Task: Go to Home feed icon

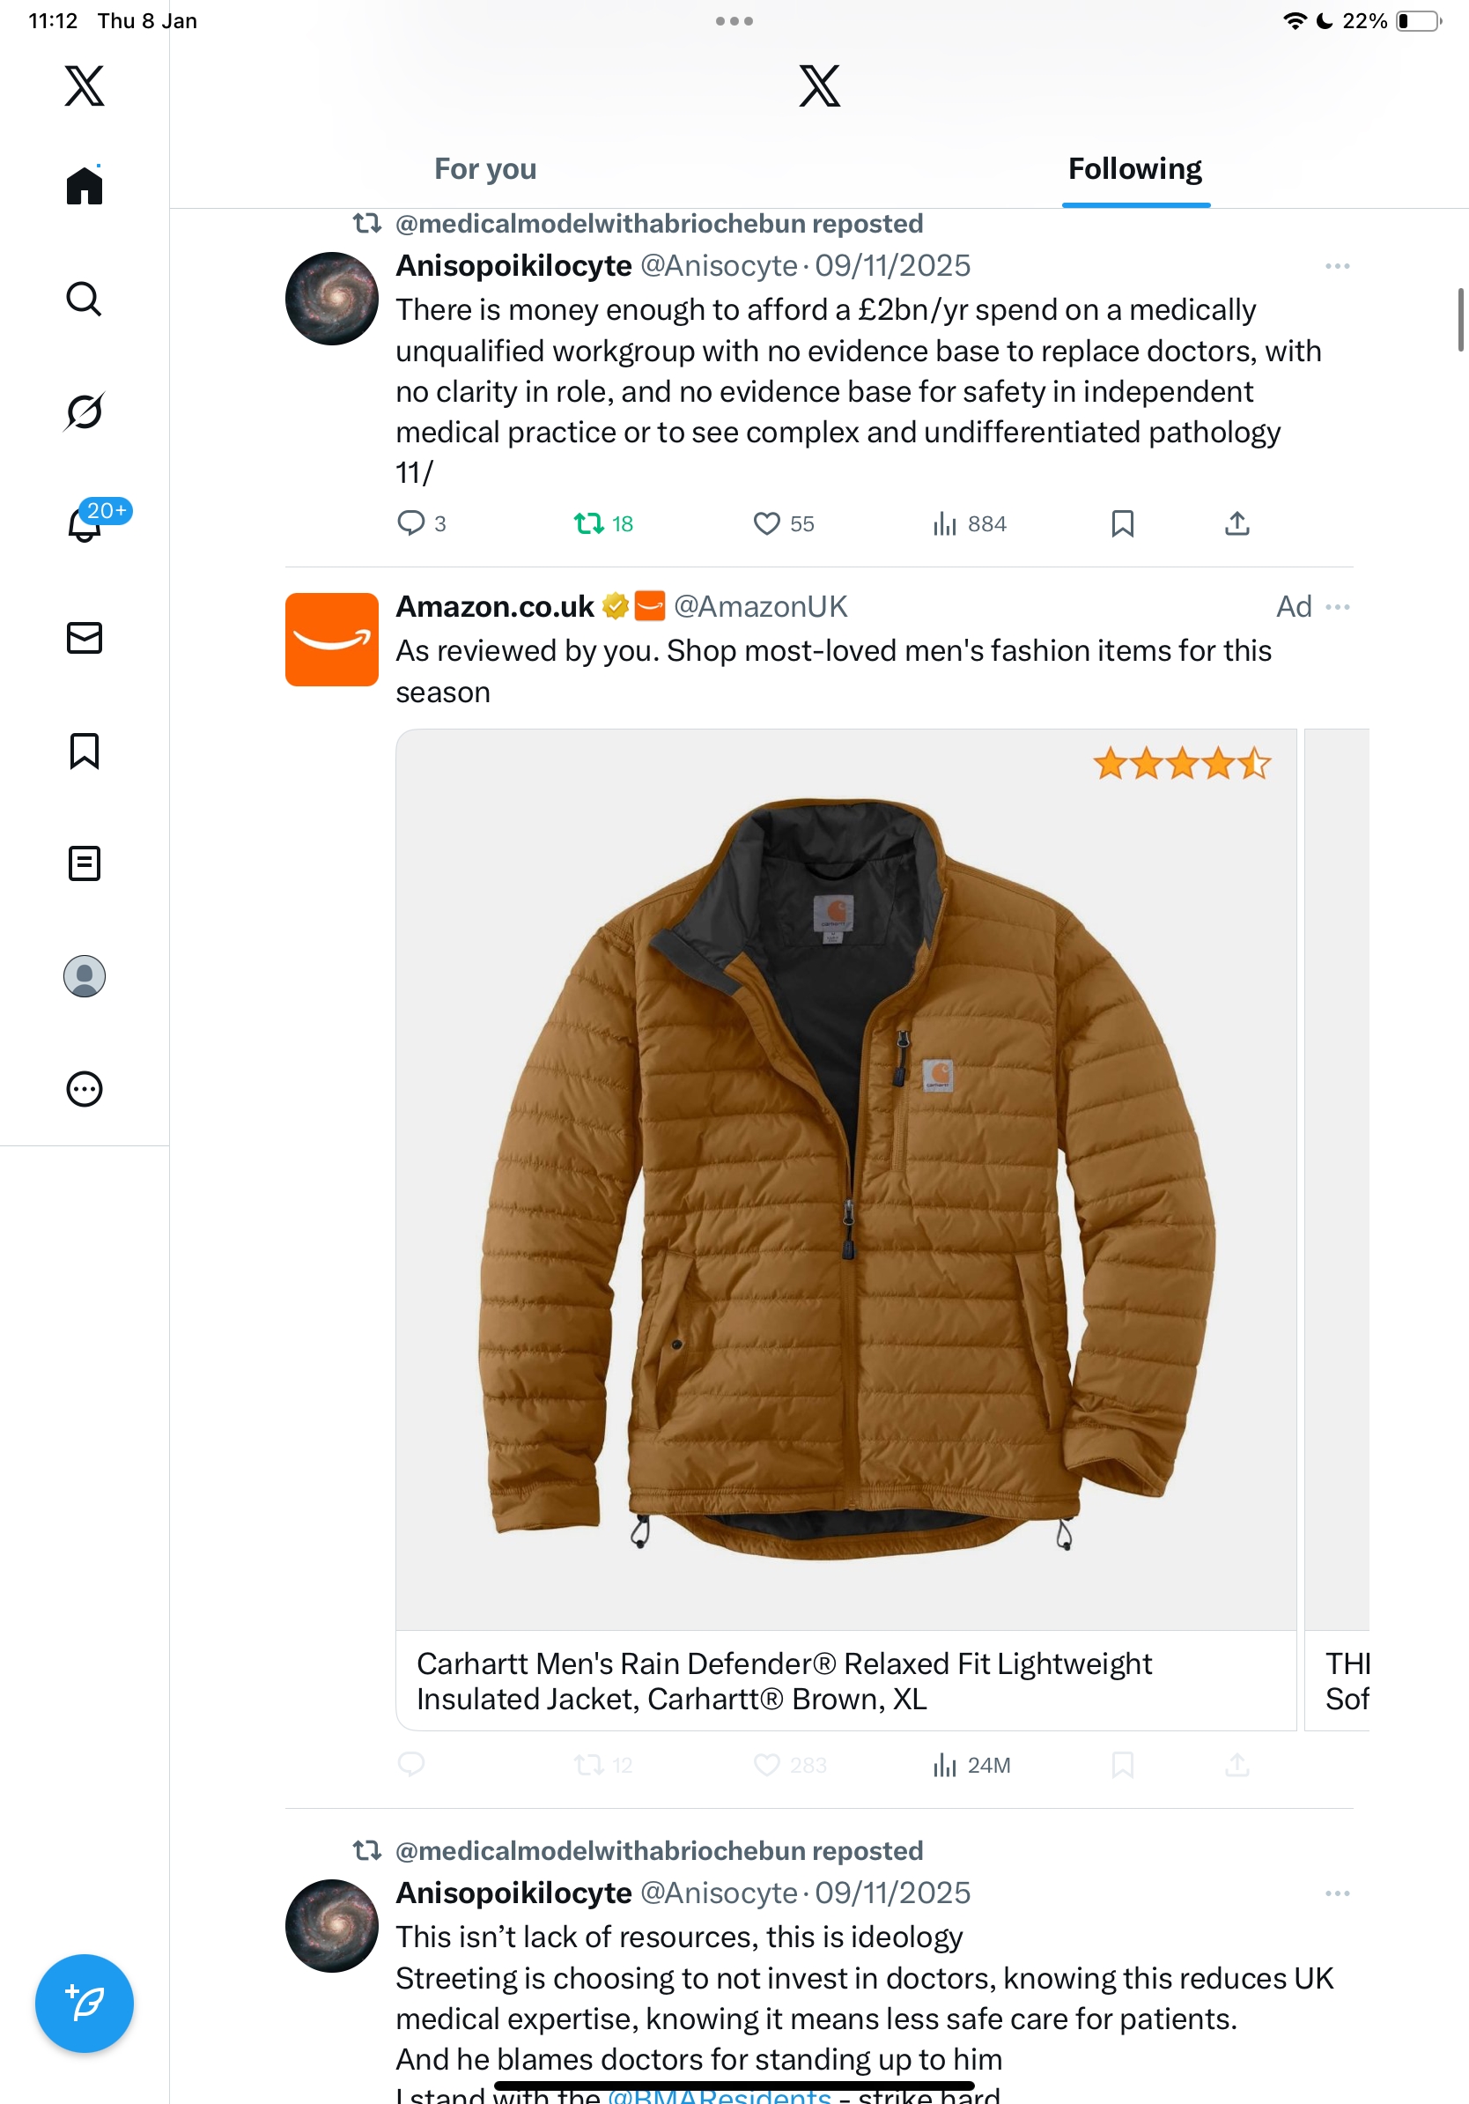Action: [85, 186]
